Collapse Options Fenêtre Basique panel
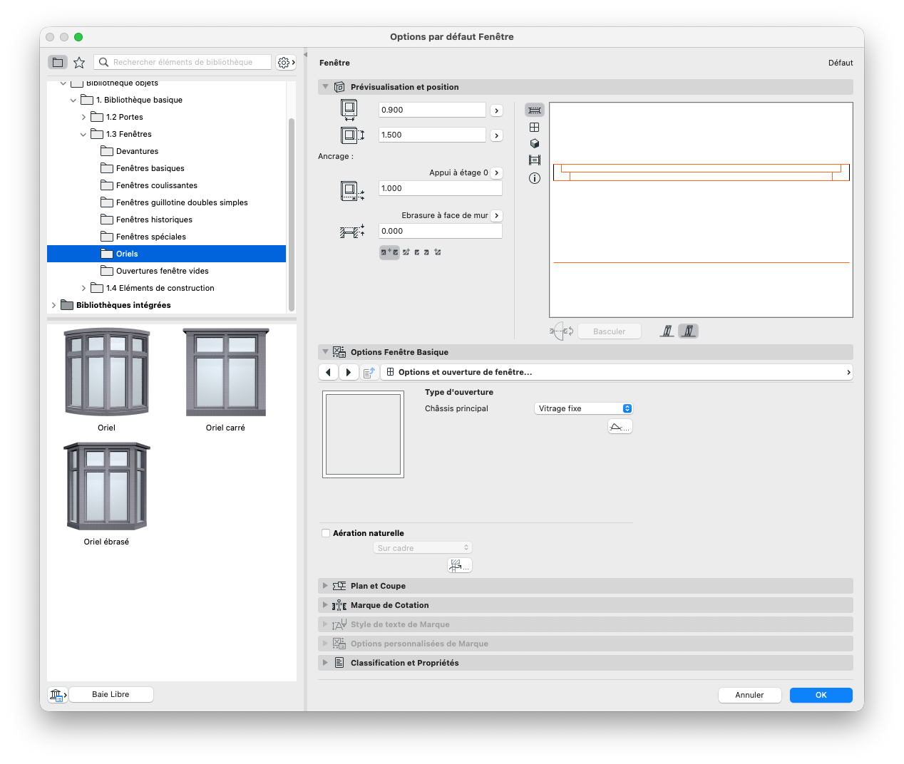Screen dimensions: 904x764 [325, 352]
